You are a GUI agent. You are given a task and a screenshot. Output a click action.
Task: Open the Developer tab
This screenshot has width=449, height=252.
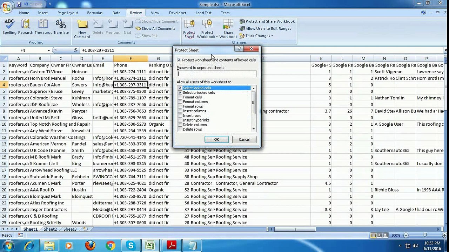pos(177,13)
